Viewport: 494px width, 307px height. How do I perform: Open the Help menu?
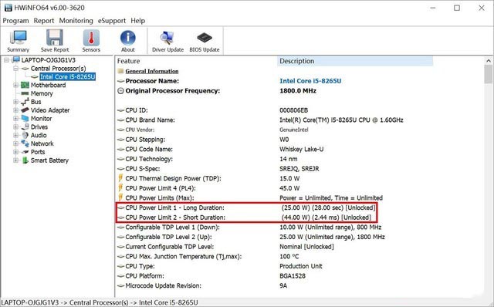point(137,21)
